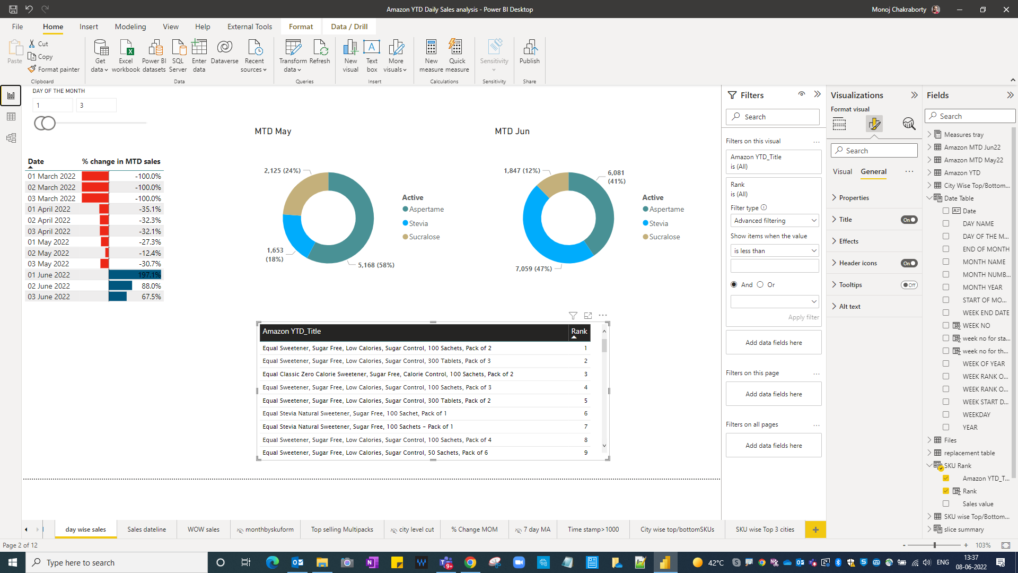Toggle Header icons switch

(x=909, y=263)
